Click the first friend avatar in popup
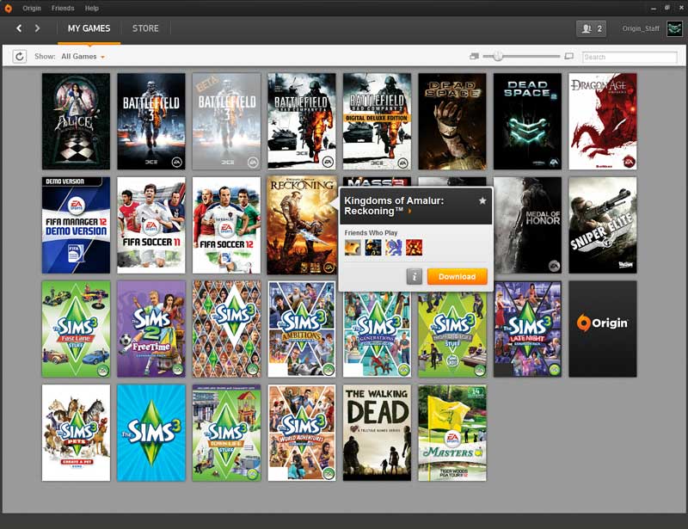This screenshot has width=688, height=529. pyautogui.click(x=353, y=248)
